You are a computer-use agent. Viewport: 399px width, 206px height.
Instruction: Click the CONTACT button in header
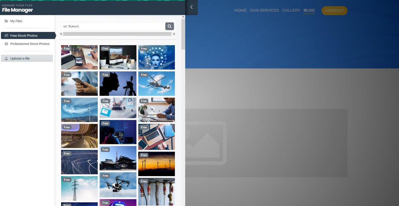click(x=334, y=11)
